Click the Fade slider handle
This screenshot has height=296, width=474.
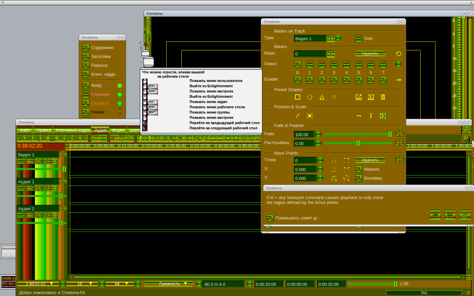(390, 134)
